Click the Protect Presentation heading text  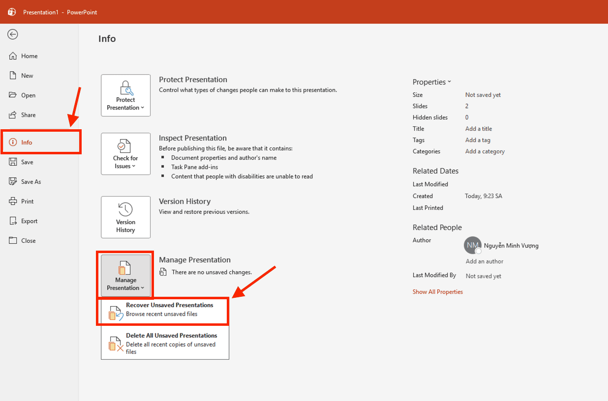pos(193,80)
